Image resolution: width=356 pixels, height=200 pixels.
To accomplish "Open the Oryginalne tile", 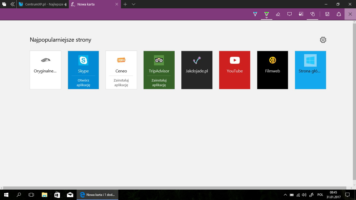I will tap(45, 70).
